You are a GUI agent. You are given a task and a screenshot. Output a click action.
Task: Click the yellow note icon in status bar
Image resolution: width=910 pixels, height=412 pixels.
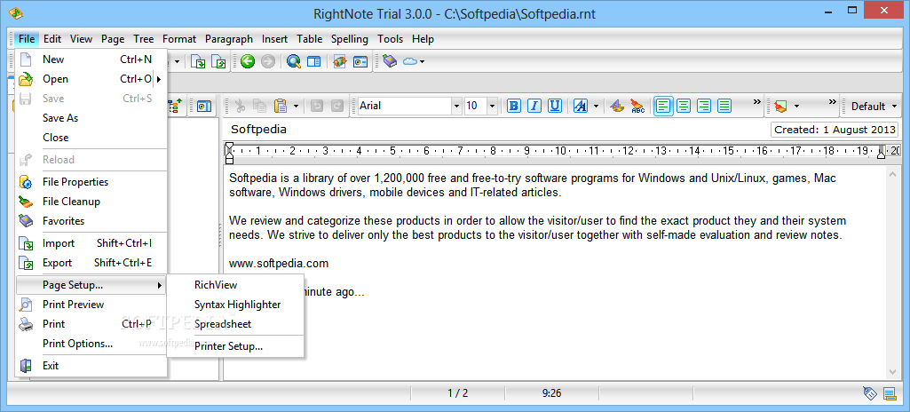pyautogui.click(x=889, y=393)
